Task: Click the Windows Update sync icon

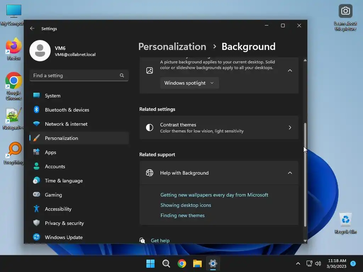Action: tap(37, 237)
